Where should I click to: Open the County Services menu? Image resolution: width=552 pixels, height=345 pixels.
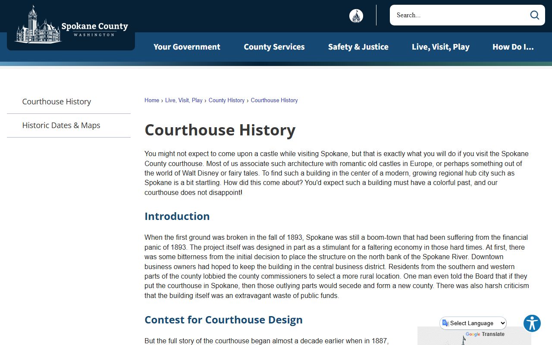tap(274, 47)
